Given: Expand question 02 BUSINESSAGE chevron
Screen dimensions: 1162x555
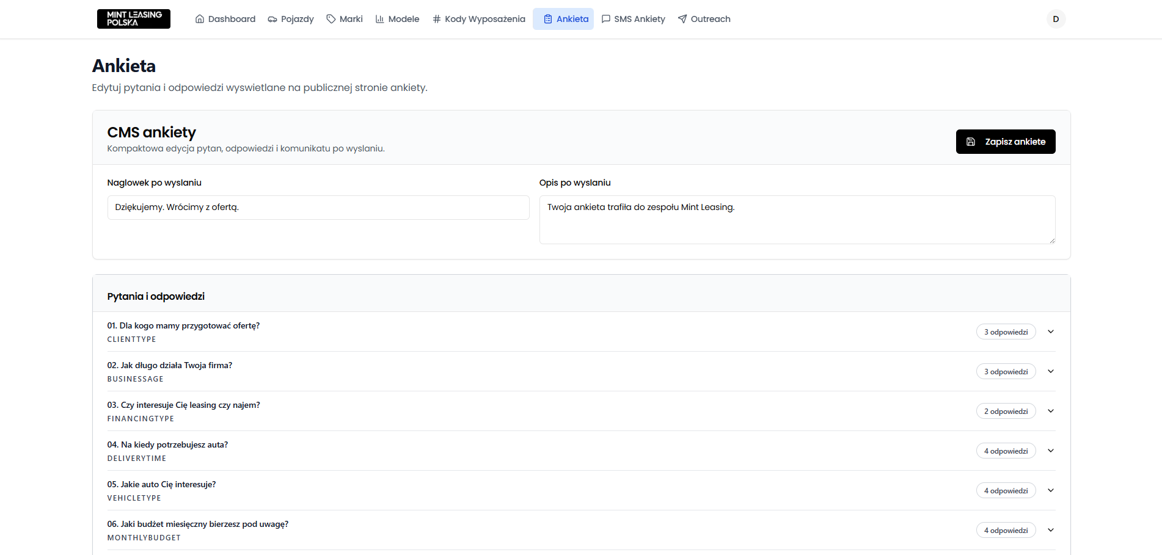Looking at the screenshot, I should (x=1051, y=371).
